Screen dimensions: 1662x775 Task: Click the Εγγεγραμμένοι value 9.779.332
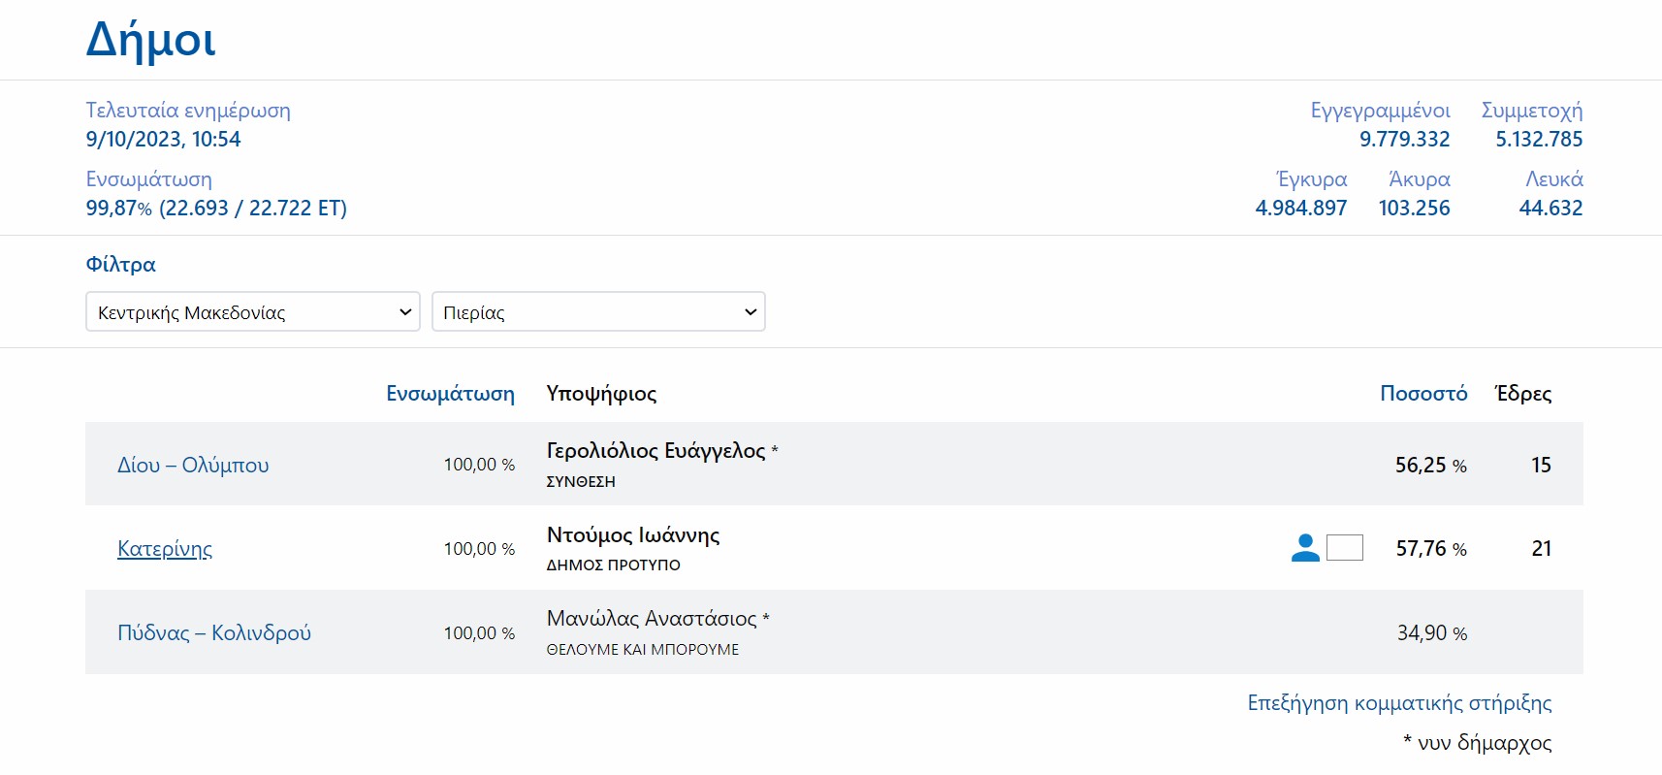coord(1404,140)
